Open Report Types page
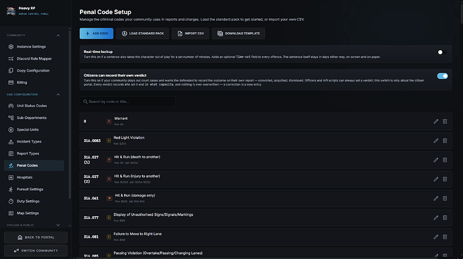The height and width of the screenshot is (259, 463). pos(34,153)
